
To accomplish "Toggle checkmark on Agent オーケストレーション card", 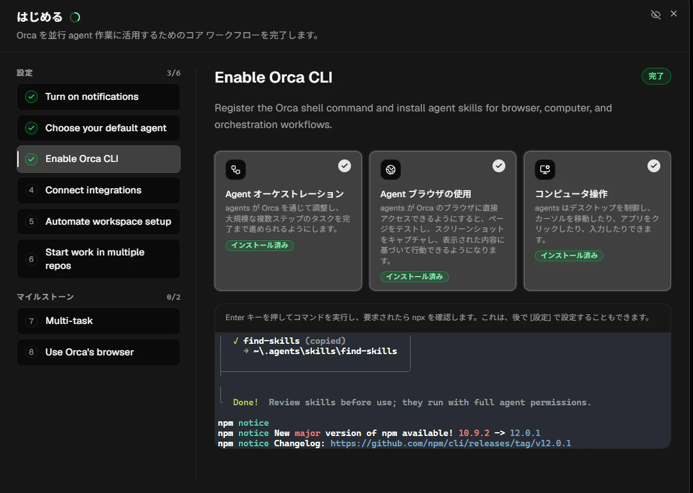I will point(345,166).
